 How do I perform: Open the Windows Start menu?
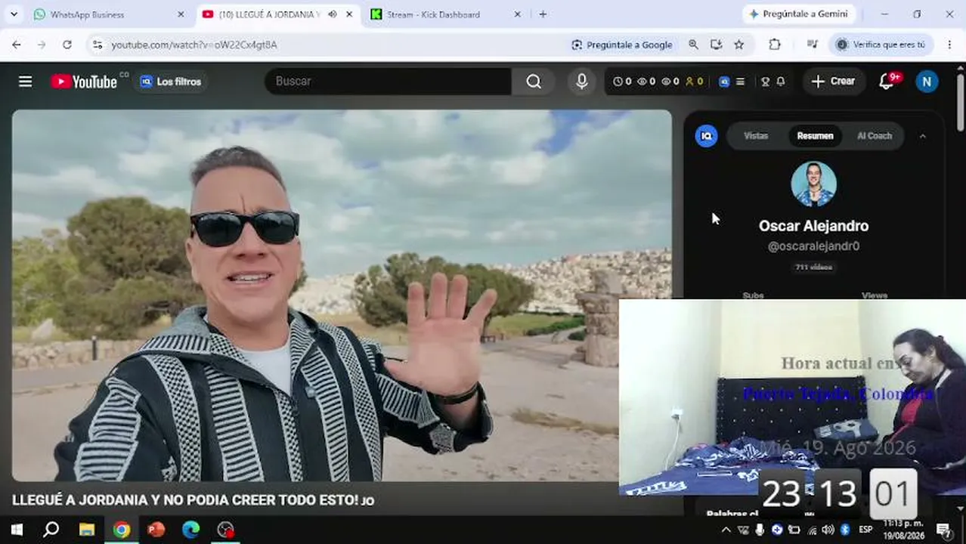(x=17, y=530)
